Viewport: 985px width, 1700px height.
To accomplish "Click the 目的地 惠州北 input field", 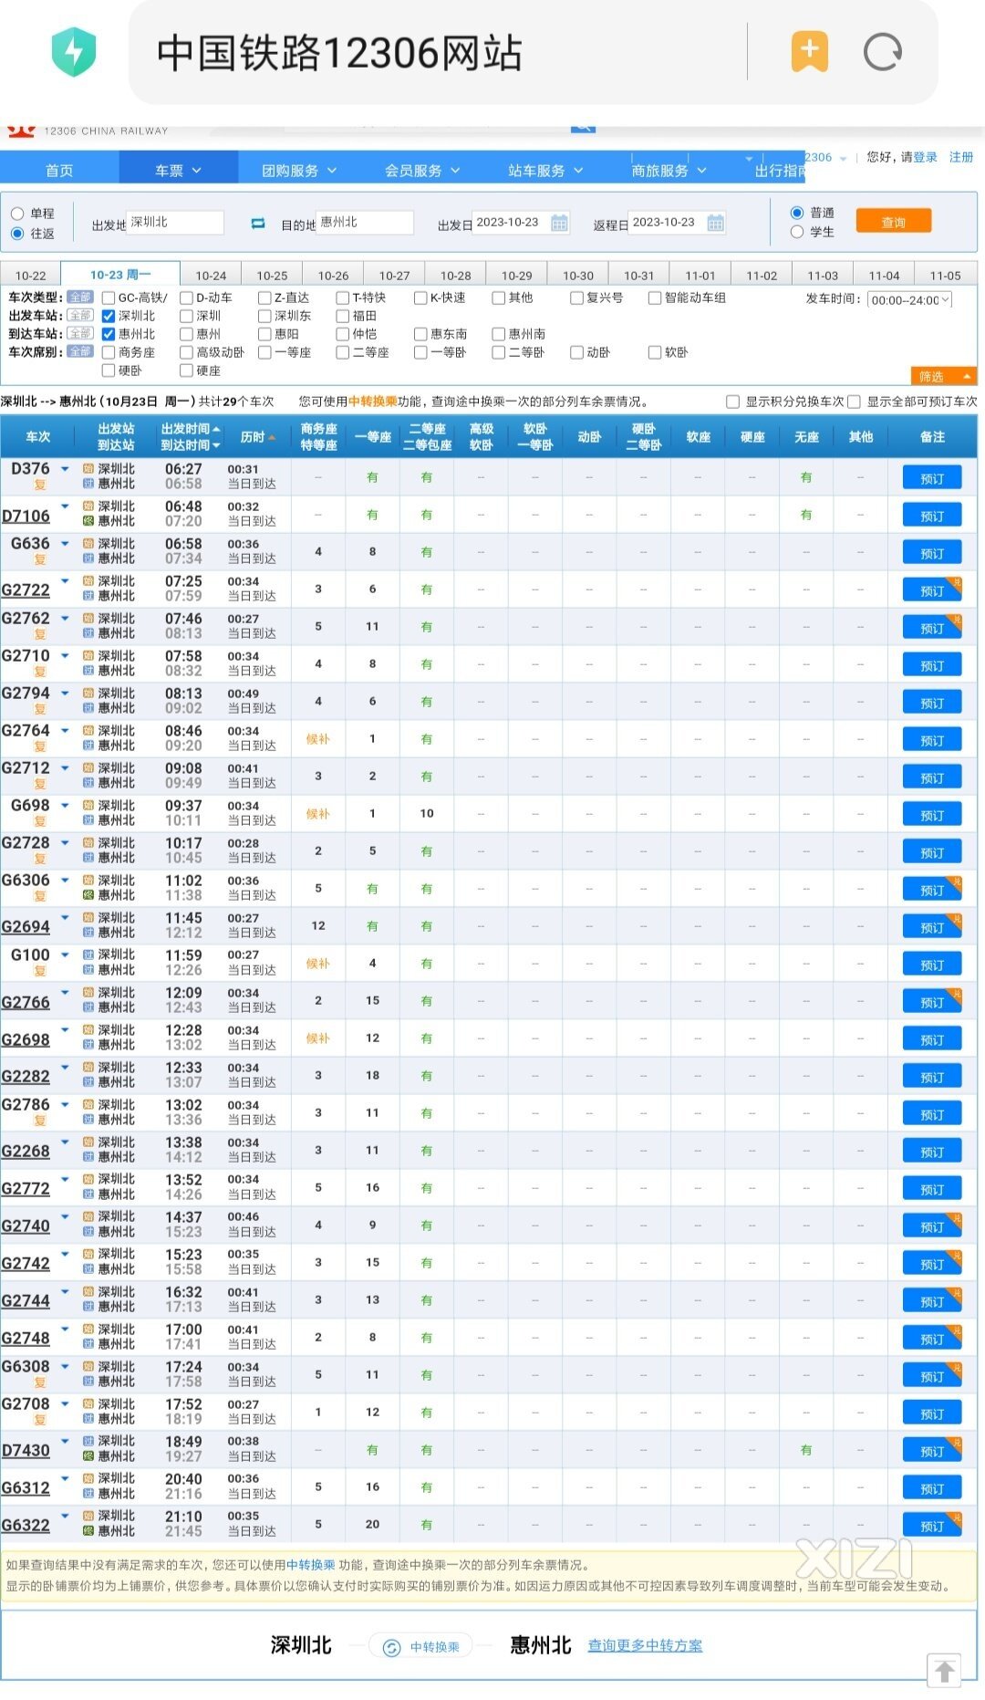I will tap(365, 223).
